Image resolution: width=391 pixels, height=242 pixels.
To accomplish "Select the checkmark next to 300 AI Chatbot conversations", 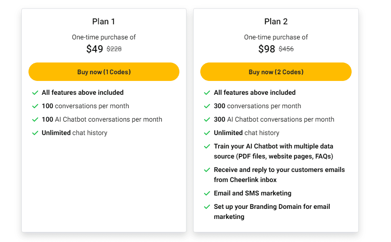I will (x=207, y=119).
